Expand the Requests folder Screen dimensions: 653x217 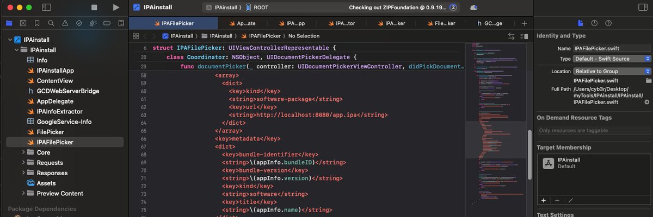(23, 163)
